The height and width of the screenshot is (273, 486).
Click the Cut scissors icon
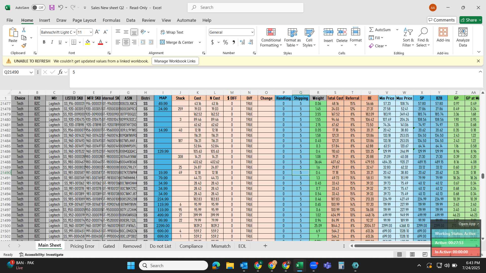point(24,30)
